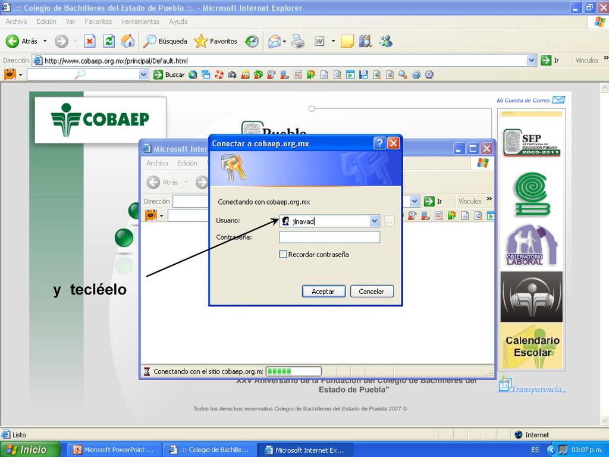
Task: Click the gear icon in the main search toolbar
Action: 429,74
